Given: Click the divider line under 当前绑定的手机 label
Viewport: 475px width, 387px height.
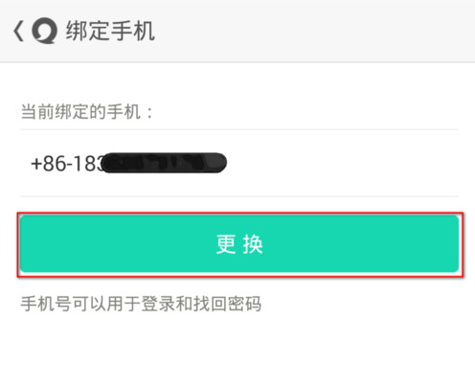Looking at the screenshot, I should pyautogui.click(x=239, y=130).
